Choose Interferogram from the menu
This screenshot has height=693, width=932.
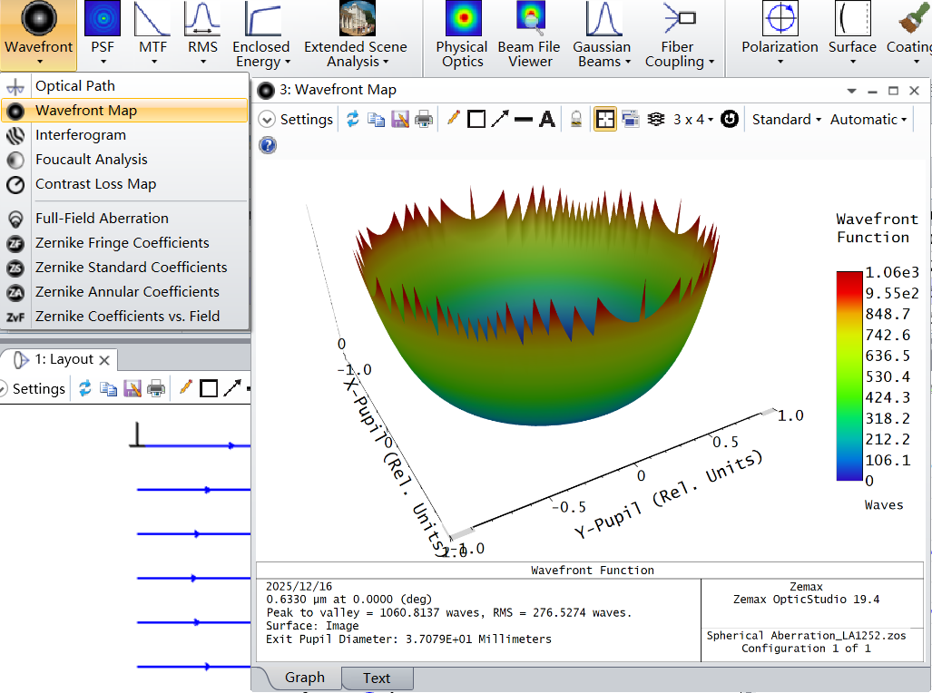pyautogui.click(x=125, y=135)
